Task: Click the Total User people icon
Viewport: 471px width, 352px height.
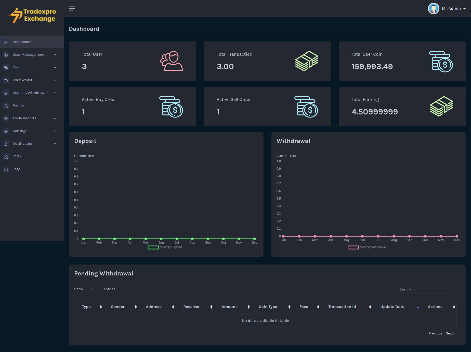Action: click(171, 61)
